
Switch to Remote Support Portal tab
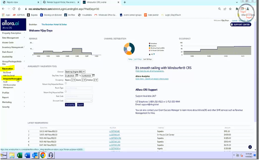(61, 2)
